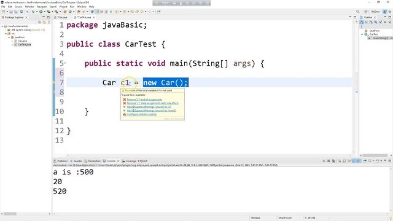Open the dropdown next to the Coverage icon
The image size is (393, 221).
pyautogui.click(x=52, y=12)
